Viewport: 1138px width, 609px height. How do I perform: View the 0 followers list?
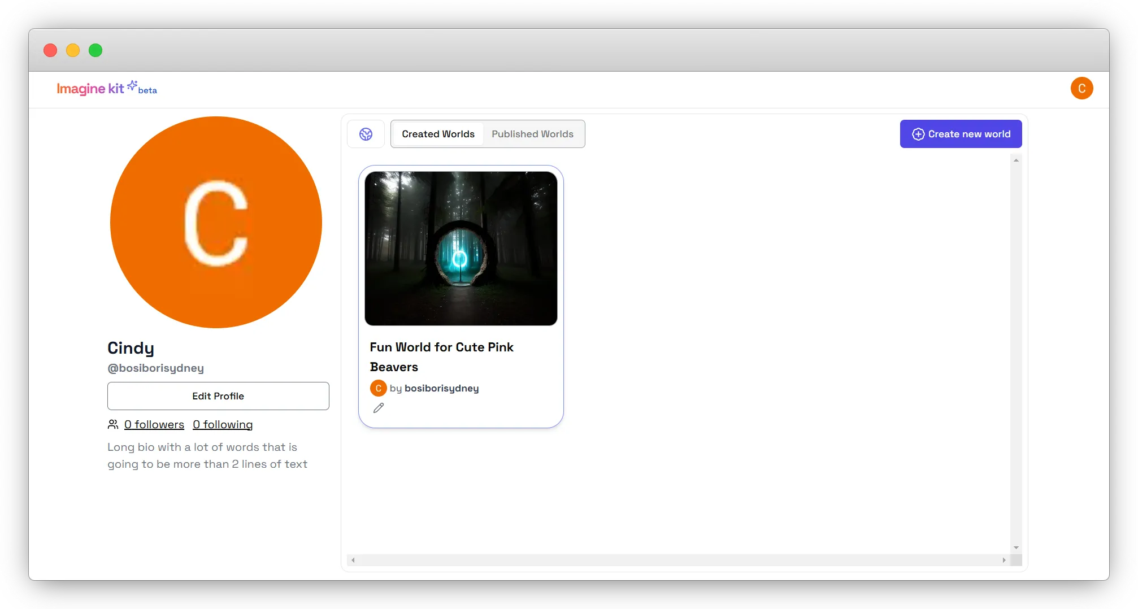click(x=154, y=424)
